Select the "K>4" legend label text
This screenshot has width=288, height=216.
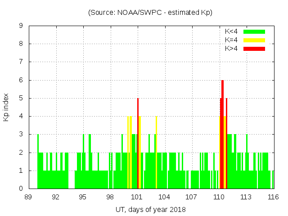[x=231, y=49]
